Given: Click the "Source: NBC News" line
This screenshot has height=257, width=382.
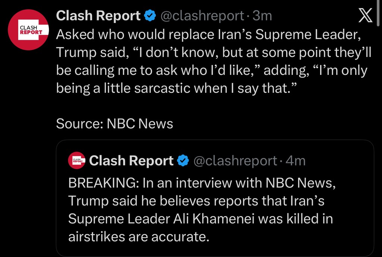Looking at the screenshot, I should (x=115, y=124).
